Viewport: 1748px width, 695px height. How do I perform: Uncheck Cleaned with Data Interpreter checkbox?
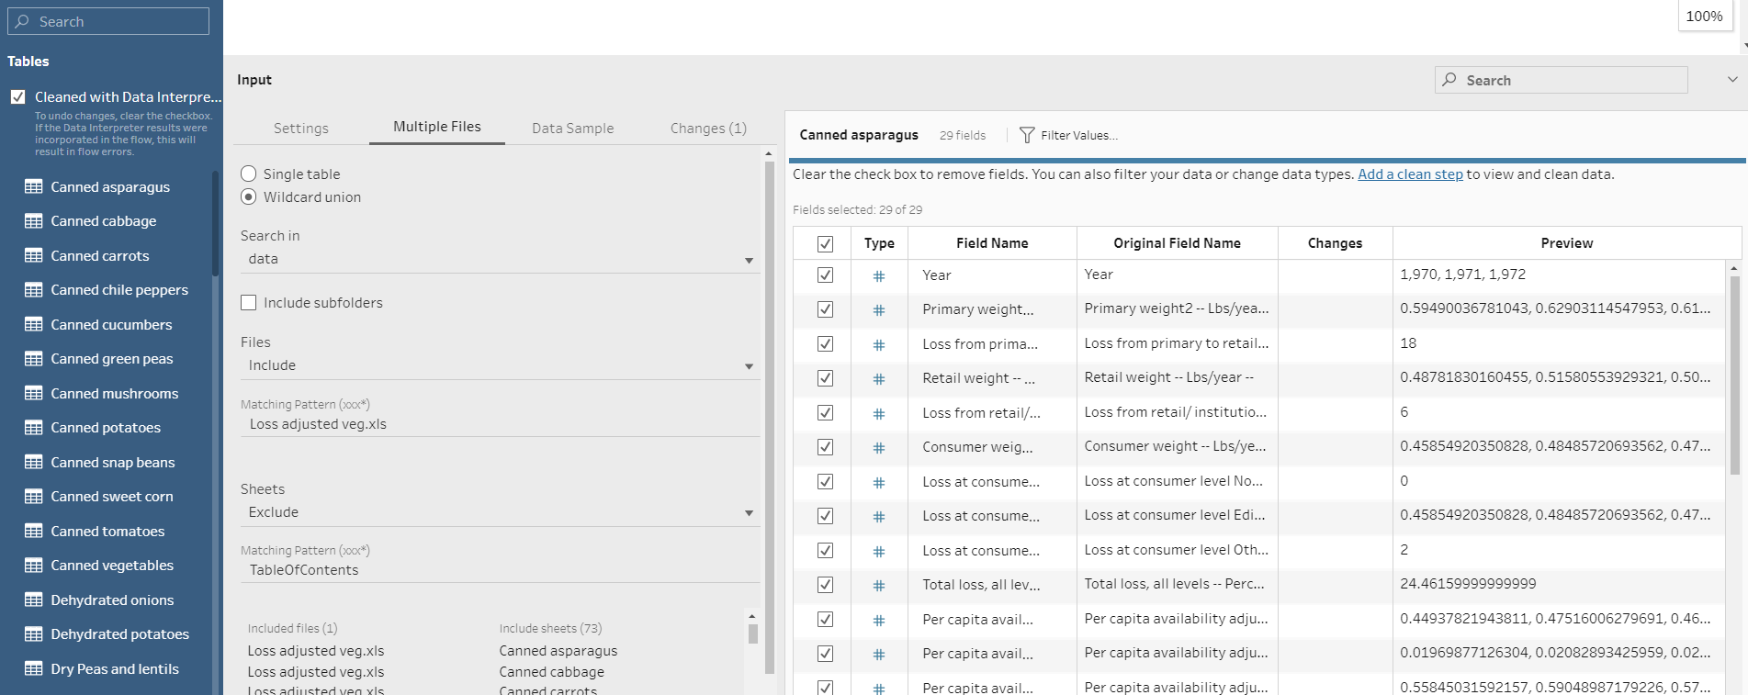pos(18,97)
